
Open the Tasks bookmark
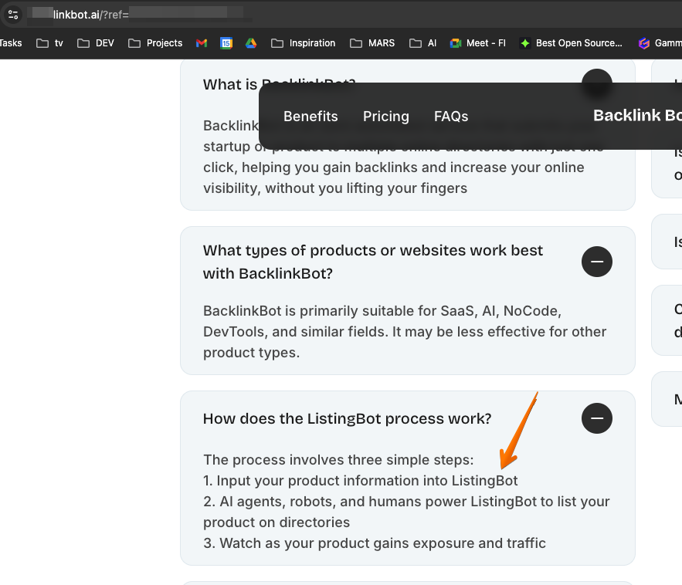(11, 43)
